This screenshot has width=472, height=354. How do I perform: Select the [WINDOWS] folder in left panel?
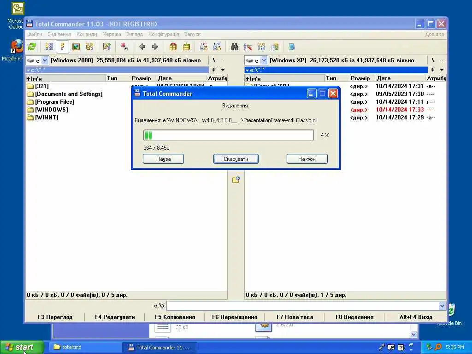[x=47, y=110]
